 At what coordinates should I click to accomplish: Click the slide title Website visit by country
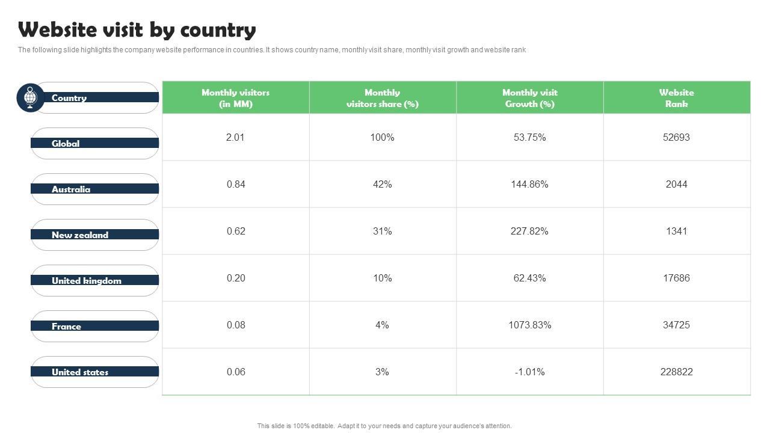point(137,29)
